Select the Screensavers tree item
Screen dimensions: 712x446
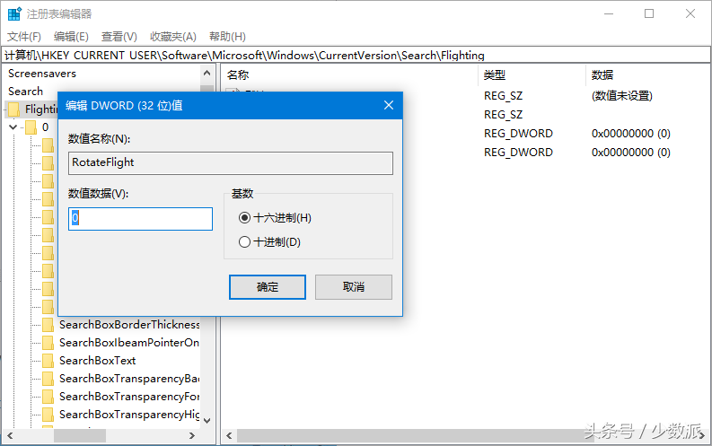(x=42, y=74)
